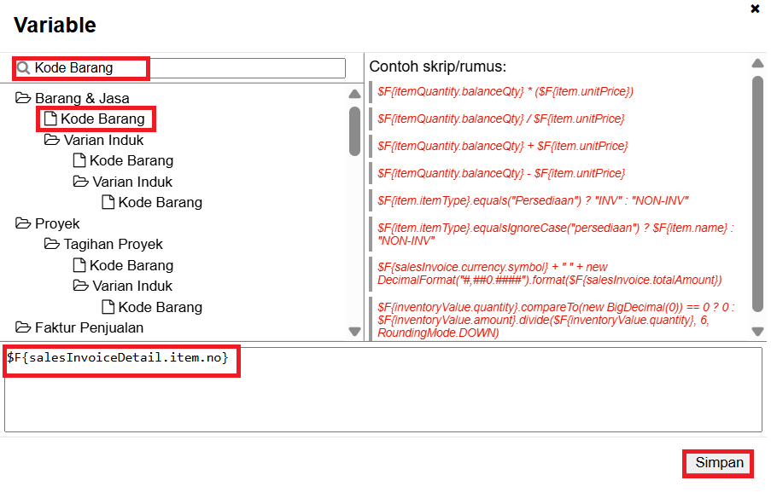Select Kode Barang under Barang & Jasa
Image resolution: width=771 pixels, height=492 pixels.
pos(102,119)
